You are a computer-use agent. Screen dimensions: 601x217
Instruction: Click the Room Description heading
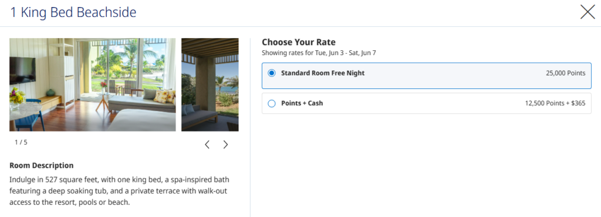tap(42, 166)
